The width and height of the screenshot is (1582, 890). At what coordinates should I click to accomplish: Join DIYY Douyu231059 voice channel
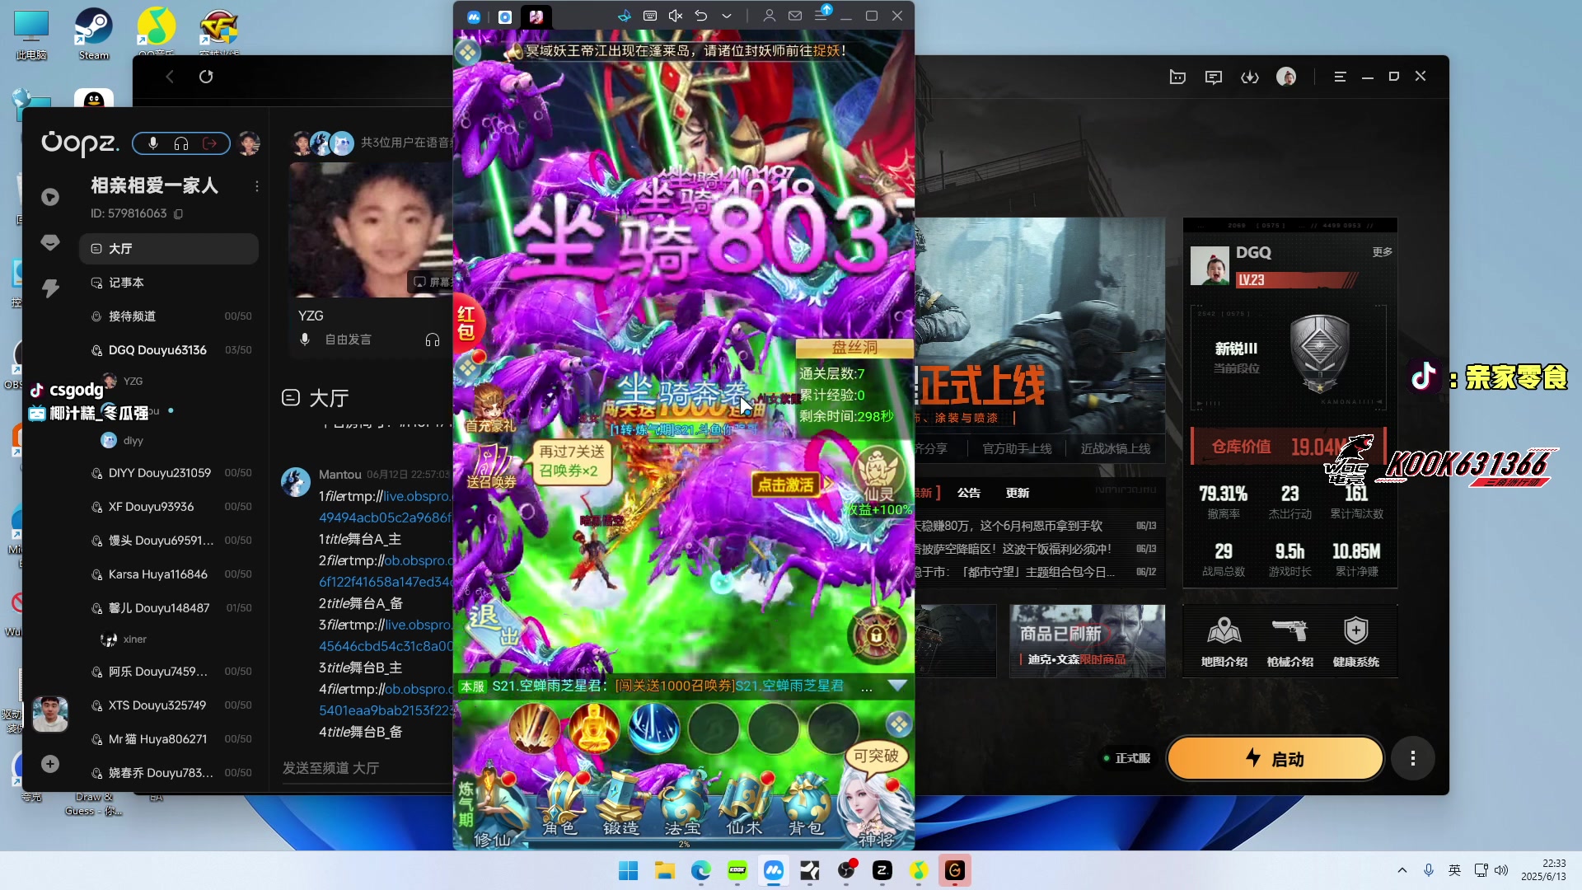coord(169,472)
